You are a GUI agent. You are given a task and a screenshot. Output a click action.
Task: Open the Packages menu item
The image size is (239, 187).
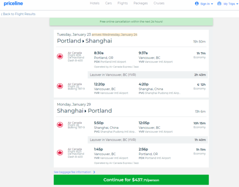(x=140, y=3)
